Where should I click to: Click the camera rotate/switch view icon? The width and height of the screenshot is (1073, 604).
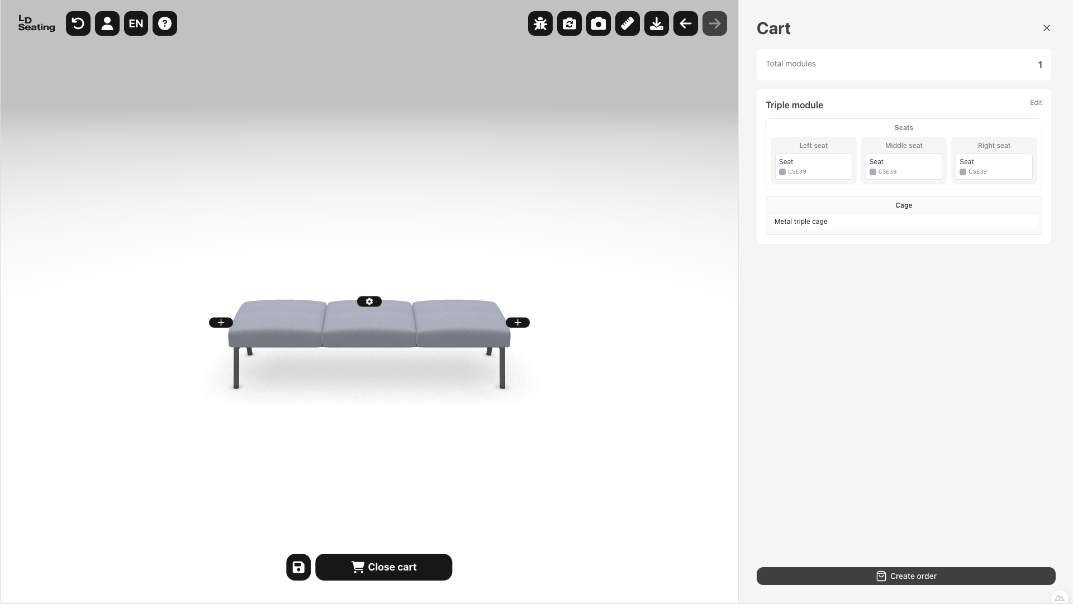pos(569,23)
